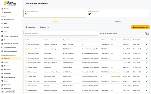
Task: Click PORTAL Sandrine representative cell
Action: coord(68,86)
